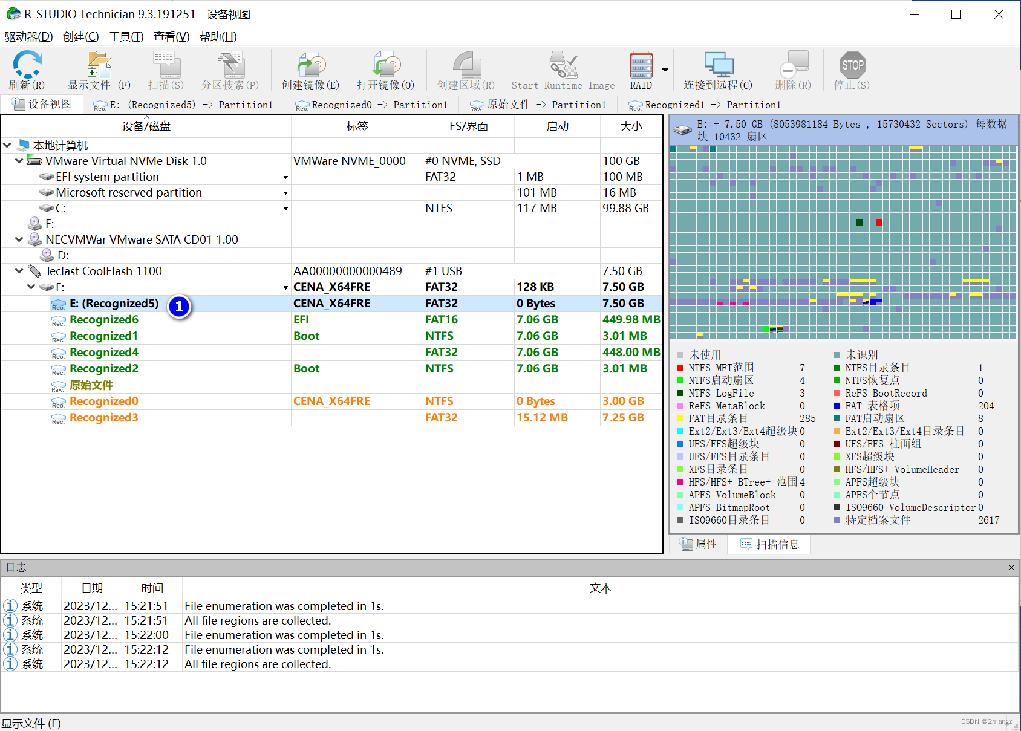Select the Recognized2 partition row

coord(331,368)
